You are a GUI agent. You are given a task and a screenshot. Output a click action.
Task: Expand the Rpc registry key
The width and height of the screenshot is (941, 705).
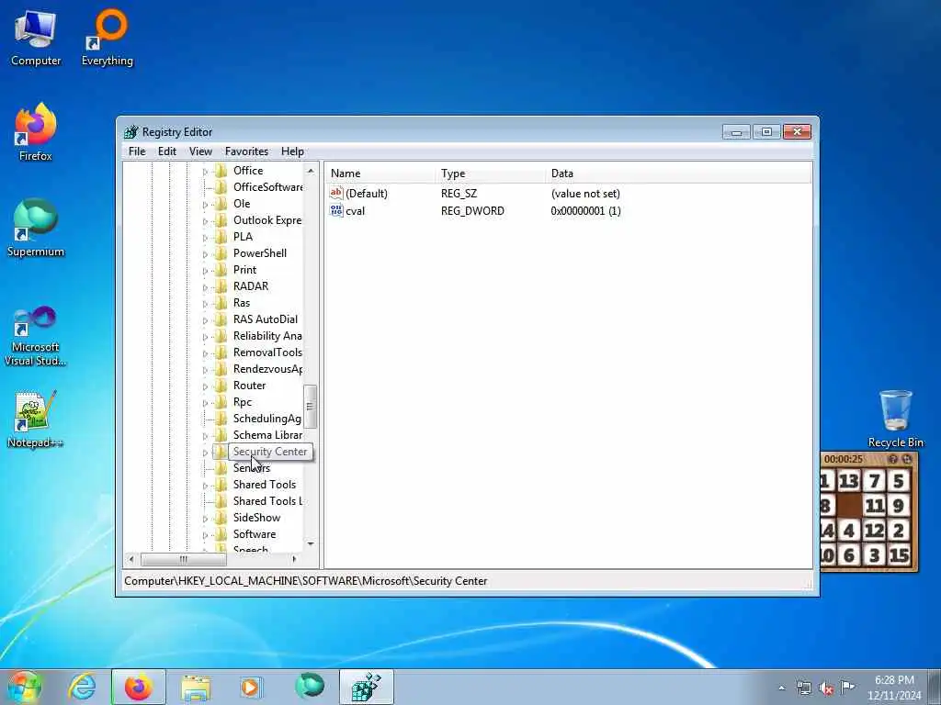click(x=205, y=403)
